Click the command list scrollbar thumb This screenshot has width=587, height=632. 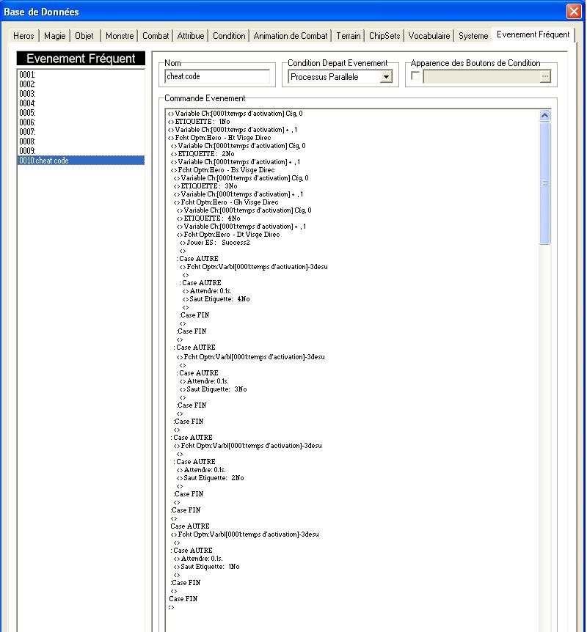(x=544, y=183)
